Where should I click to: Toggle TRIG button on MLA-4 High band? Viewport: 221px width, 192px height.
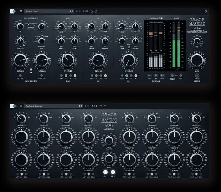tap(136, 76)
